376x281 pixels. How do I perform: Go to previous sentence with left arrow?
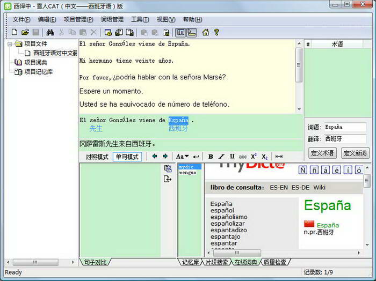click(155, 157)
